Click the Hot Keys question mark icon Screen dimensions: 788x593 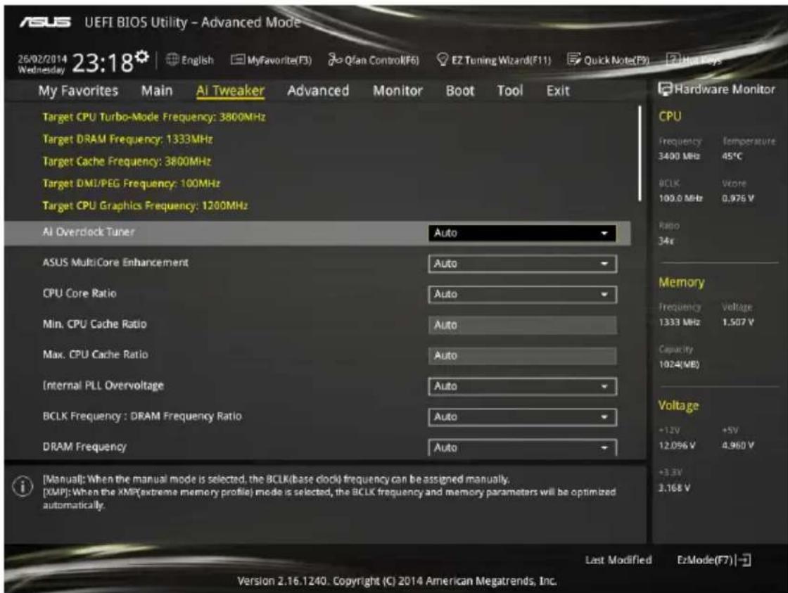[673, 59]
